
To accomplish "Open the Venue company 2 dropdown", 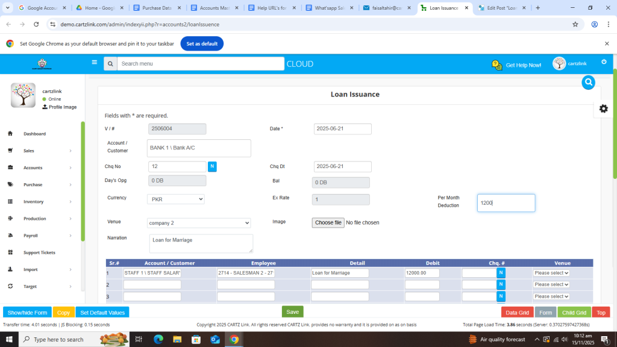I will pos(199,223).
